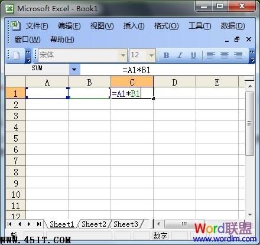This screenshot has width=260, height=245.
Task: Expand the formatting toolbar options chevron
Action: [252, 56]
